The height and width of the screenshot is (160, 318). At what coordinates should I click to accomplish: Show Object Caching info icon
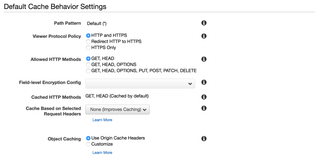(204, 139)
